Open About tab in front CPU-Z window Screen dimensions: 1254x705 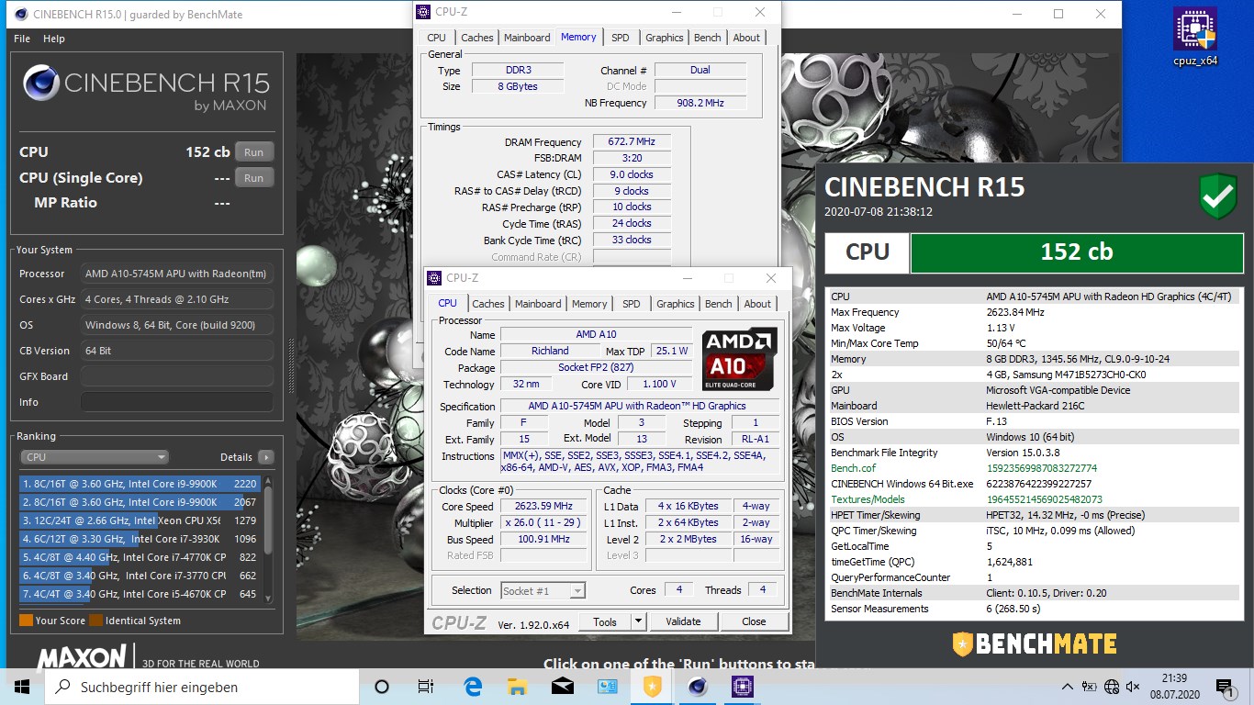757,304
